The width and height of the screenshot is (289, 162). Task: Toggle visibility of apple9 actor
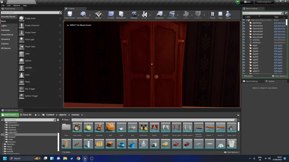(x=244, y=68)
